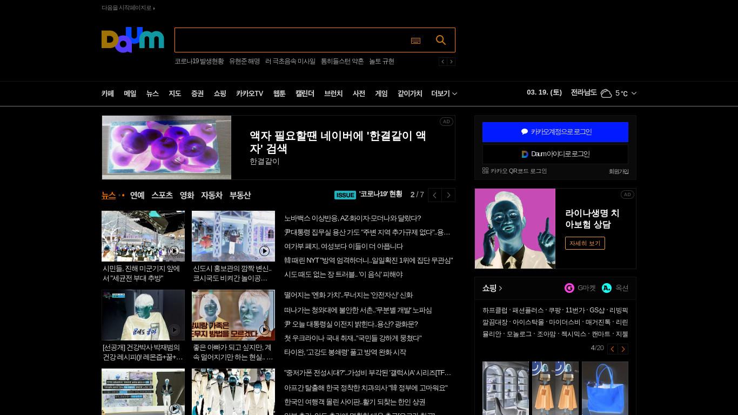Image resolution: width=738 pixels, height=415 pixels.
Task: Click Daum아이디로 로그인 button
Action: (555, 154)
